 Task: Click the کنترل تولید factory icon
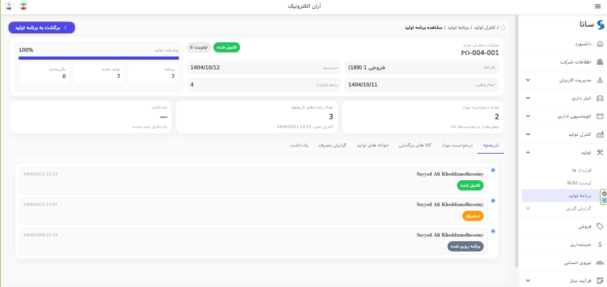tap(600, 135)
